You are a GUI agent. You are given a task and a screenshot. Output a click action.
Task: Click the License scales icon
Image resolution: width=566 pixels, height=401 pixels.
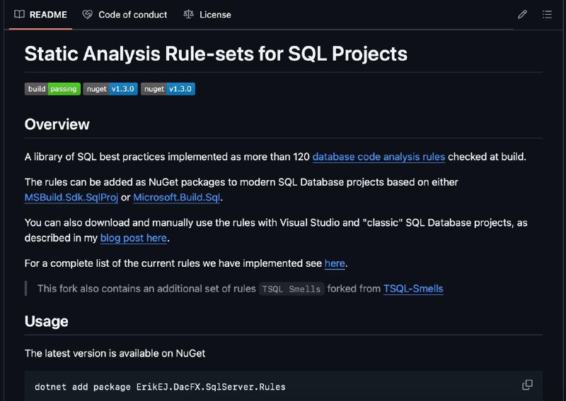188,14
